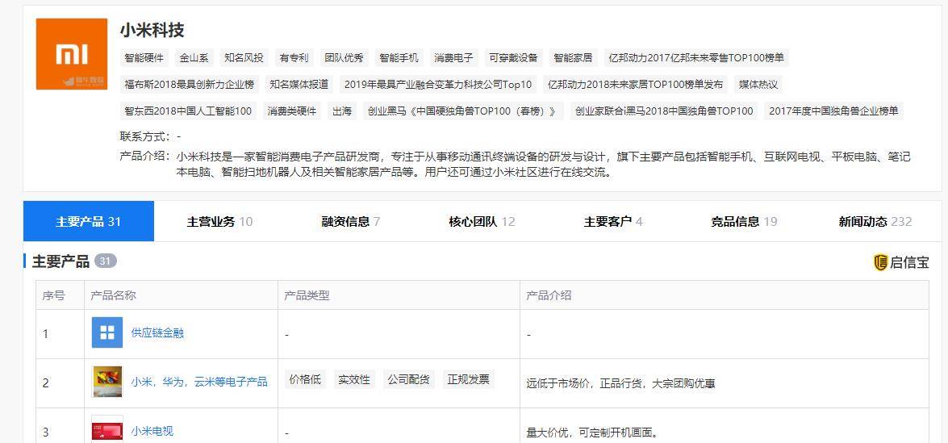Click the 福布斯2018最具创新力企业榜 tag

coord(190,85)
